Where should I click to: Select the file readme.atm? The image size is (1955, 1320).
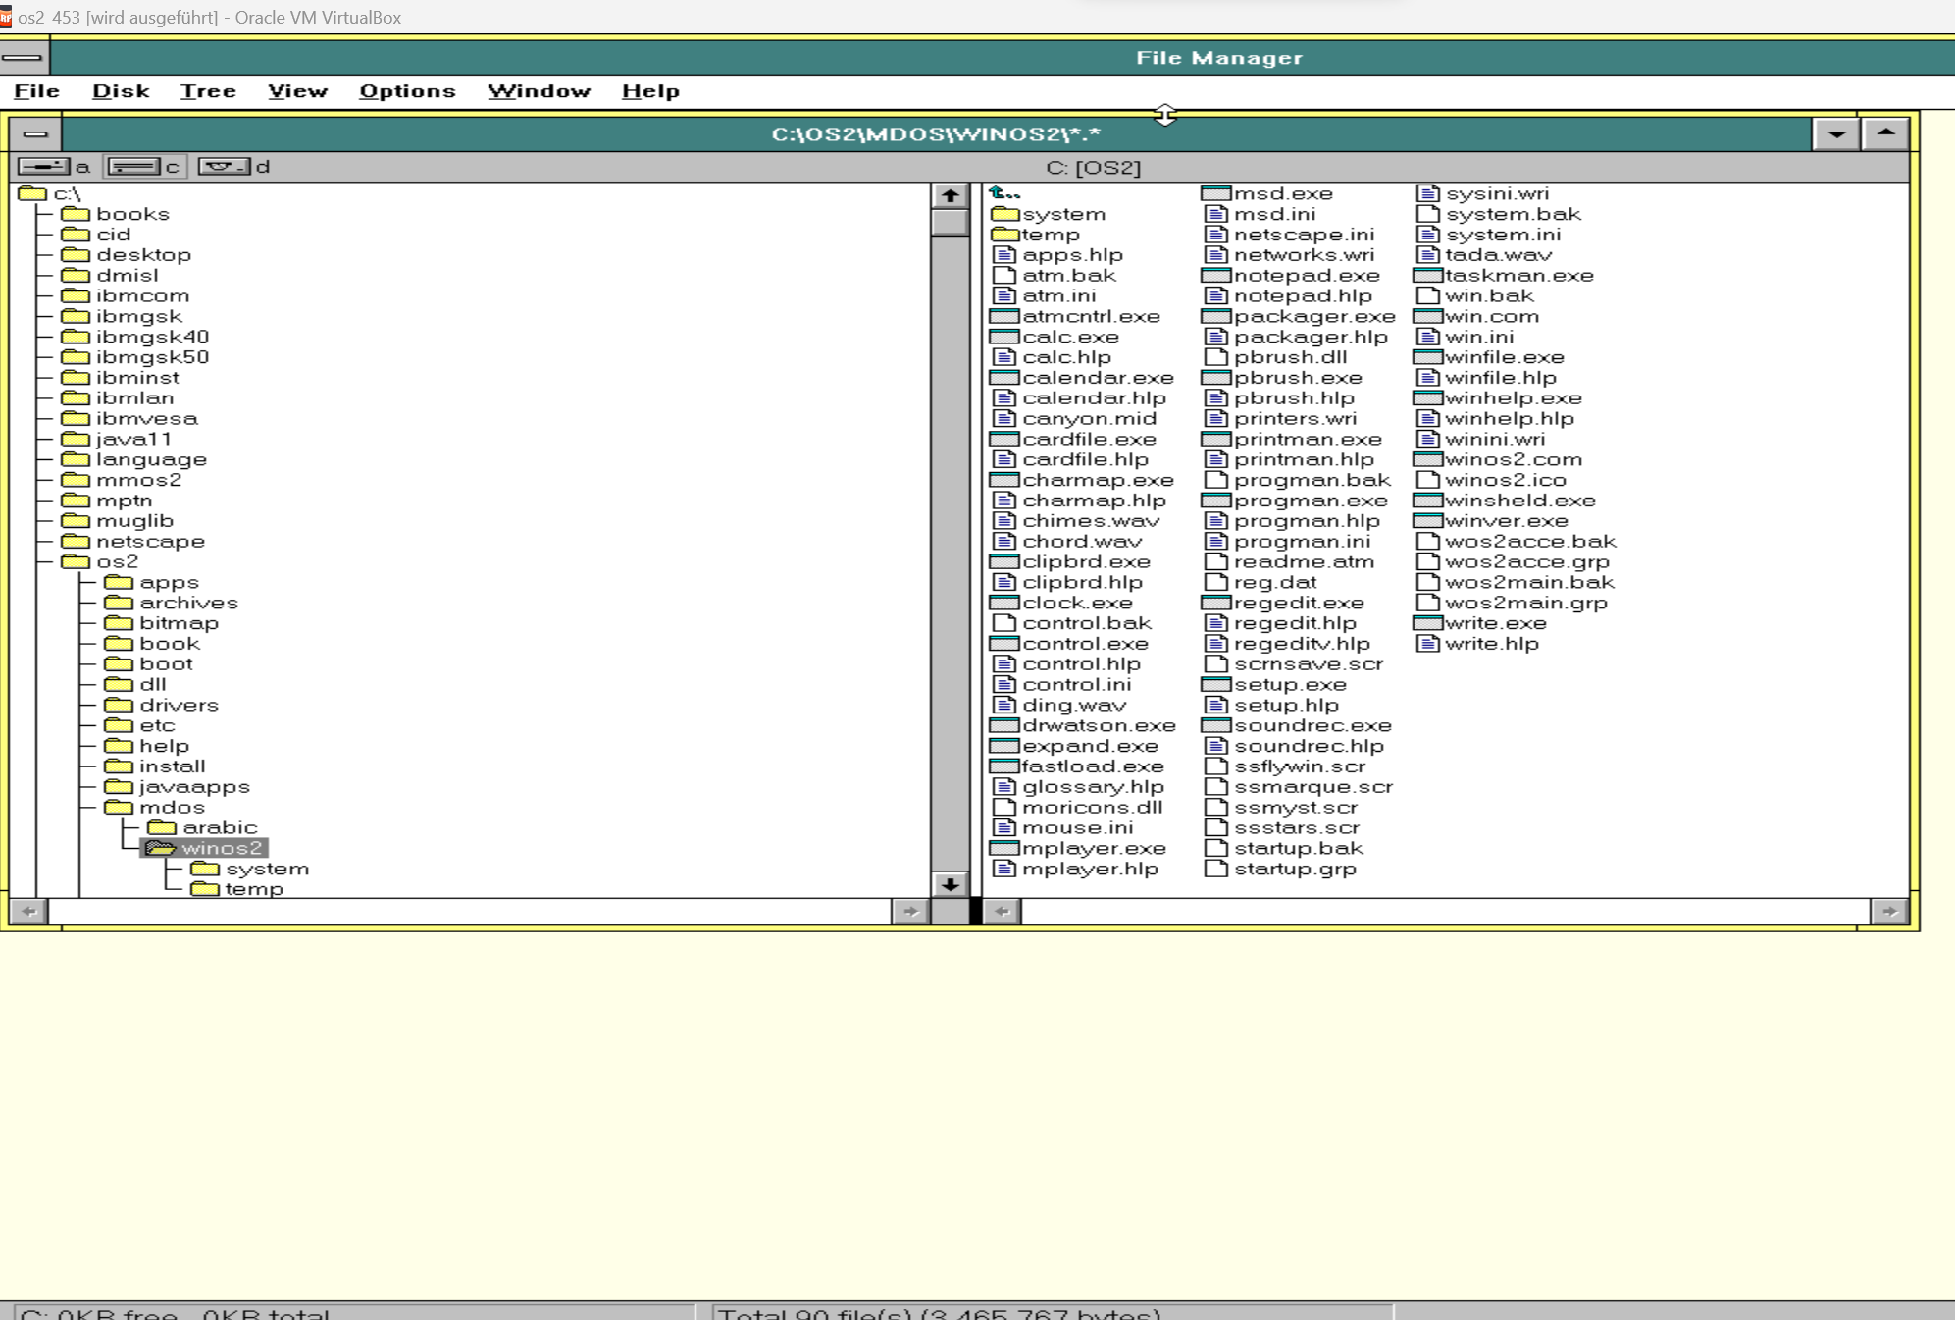(1290, 561)
